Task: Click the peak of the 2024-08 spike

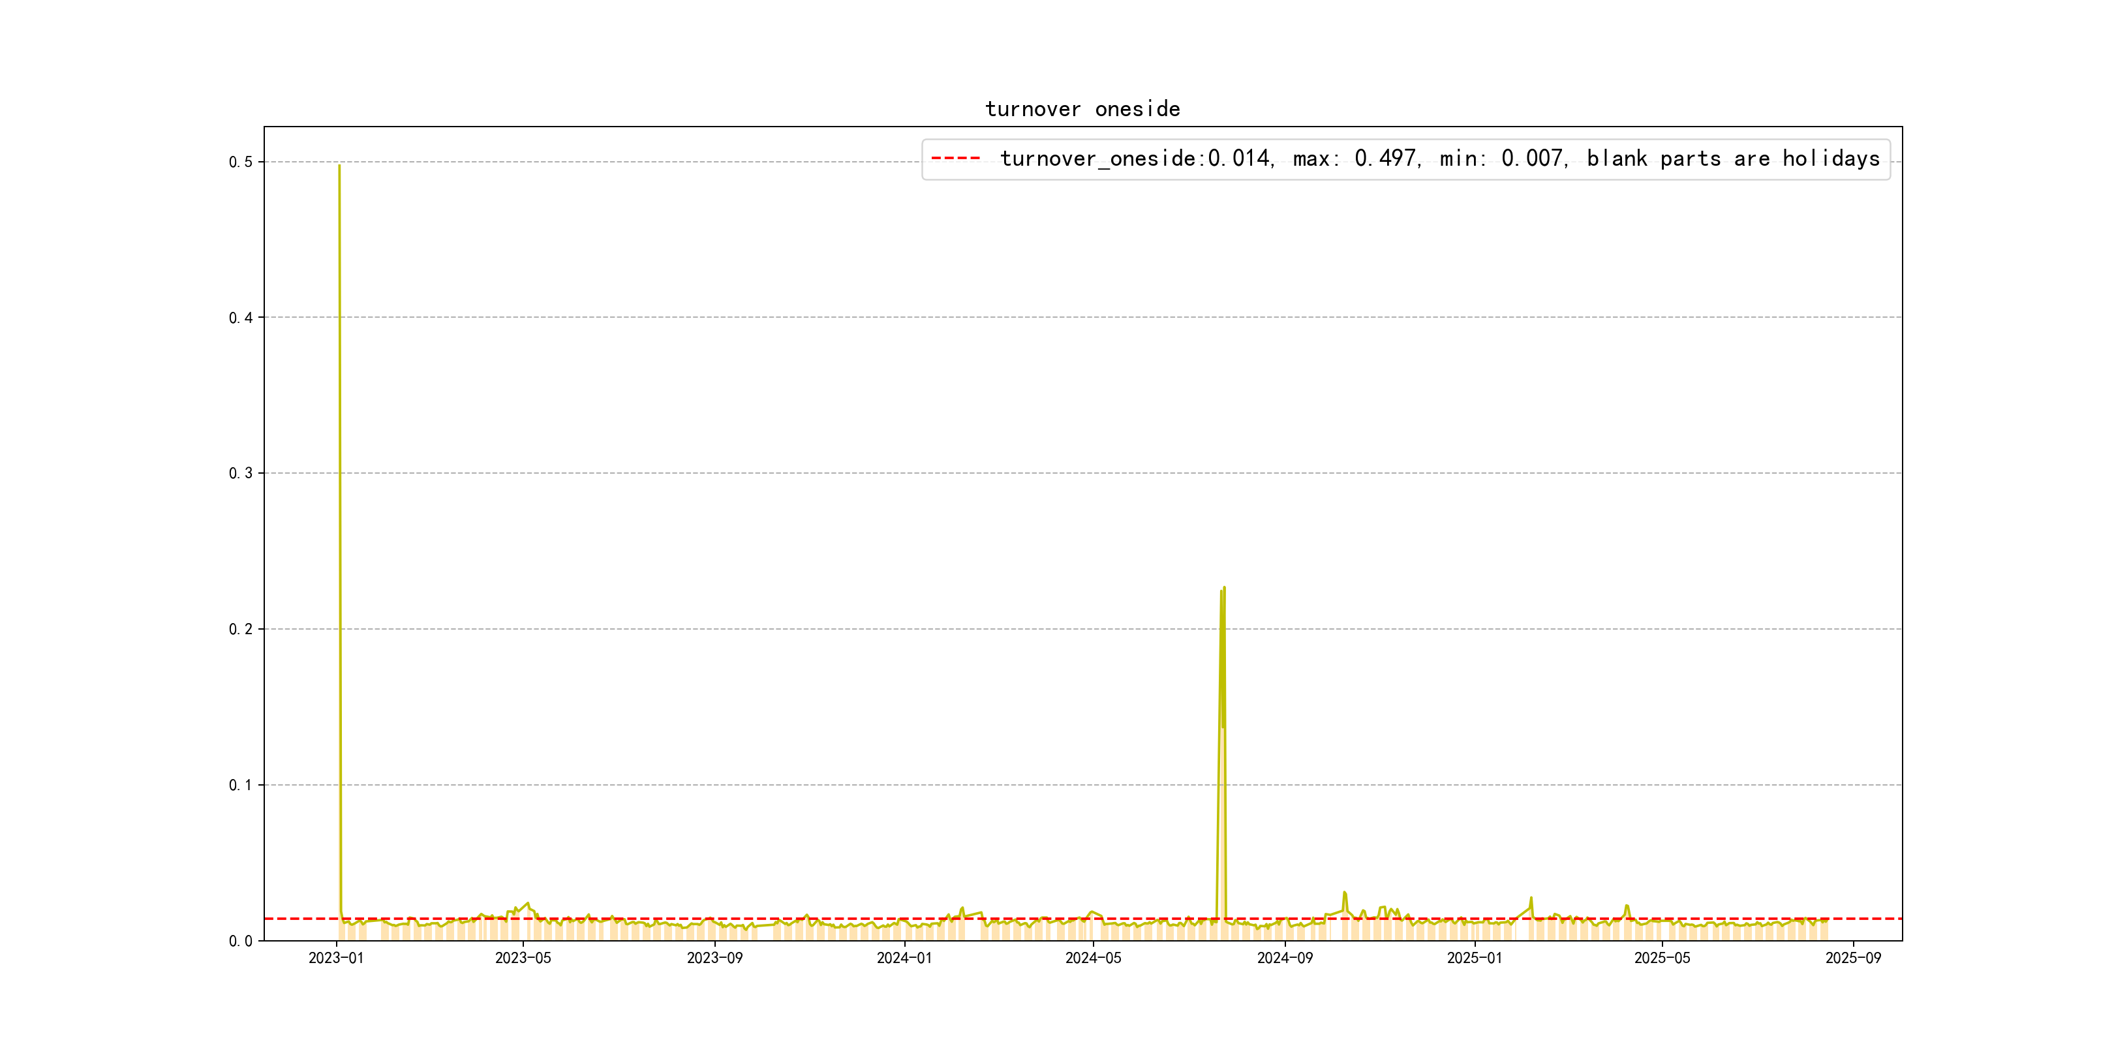Action: [x=1223, y=588]
